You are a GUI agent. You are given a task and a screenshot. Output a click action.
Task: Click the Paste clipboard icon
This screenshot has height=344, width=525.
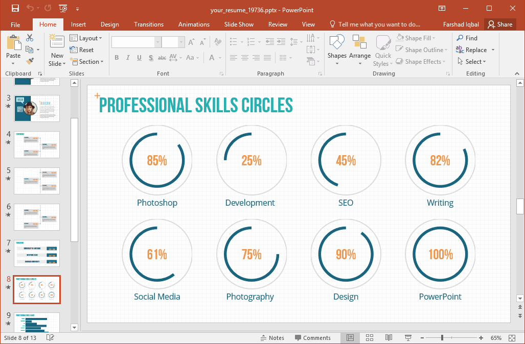click(x=13, y=42)
